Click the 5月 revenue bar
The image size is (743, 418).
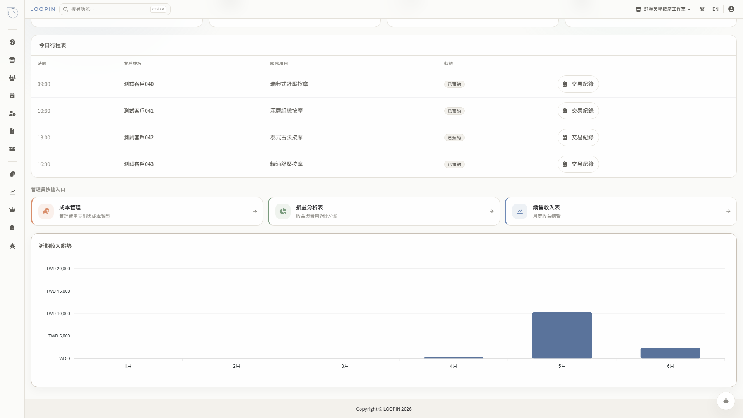pos(562,335)
